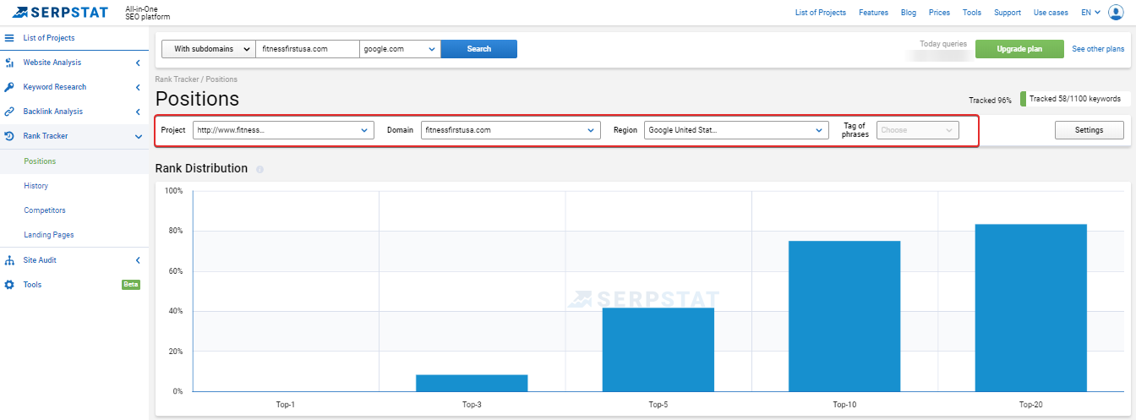1136x420 pixels.
Task: Click the green Upgrade plan button
Action: (1019, 49)
